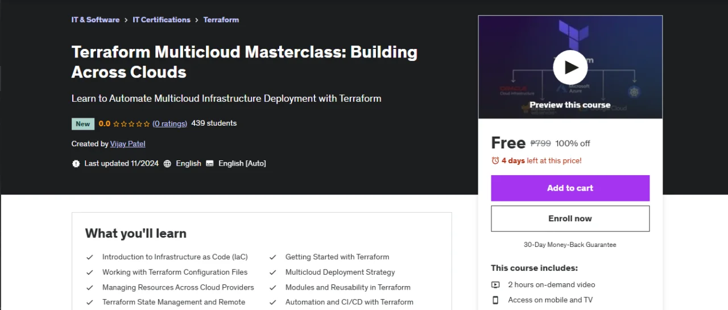
Task: Click the struck-through ₱799 original price
Action: click(540, 143)
